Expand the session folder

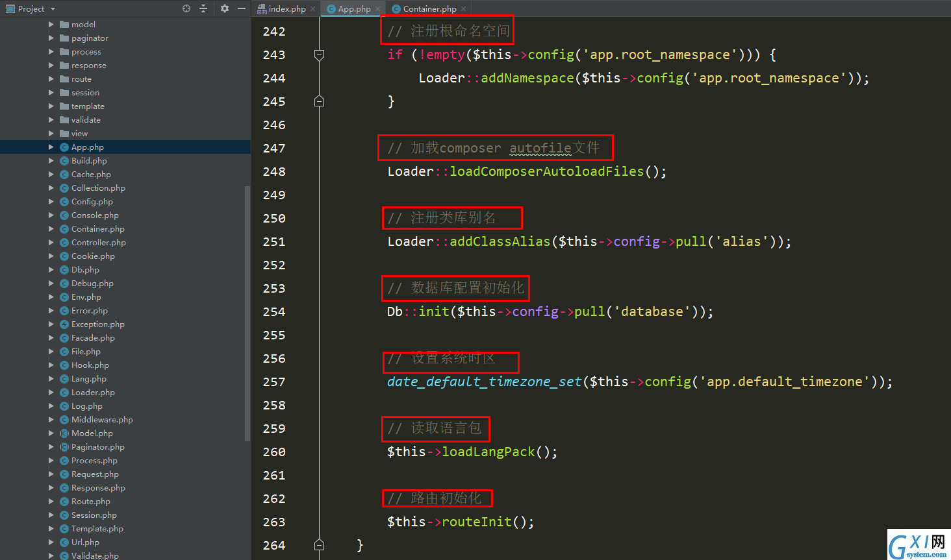(x=51, y=93)
